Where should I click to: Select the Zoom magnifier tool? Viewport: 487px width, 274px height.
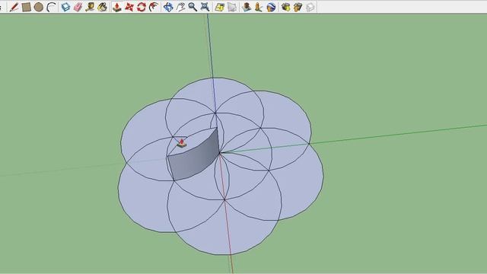click(193, 7)
